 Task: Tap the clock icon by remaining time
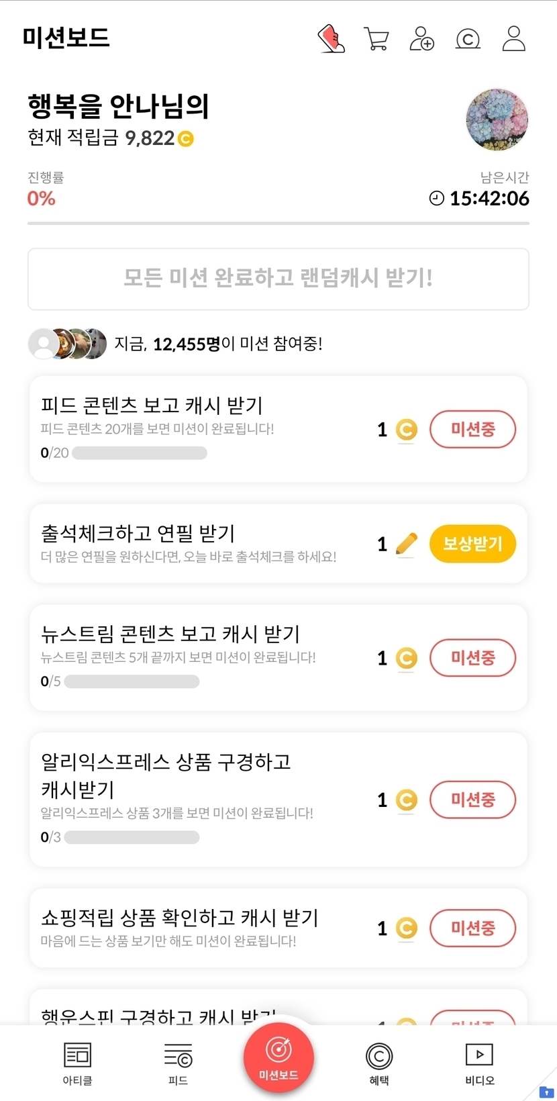pyautogui.click(x=437, y=198)
